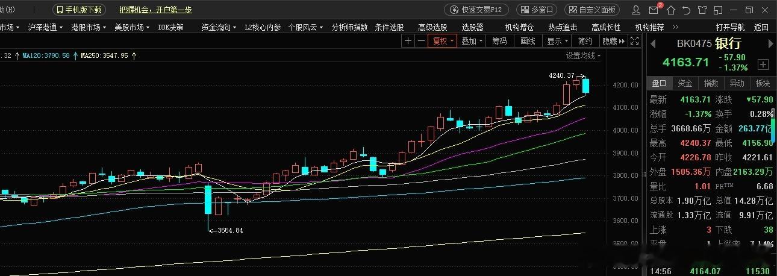Image resolution: width=777 pixels, height=276 pixels.
Task: Click the 总市值 14.28万亿 value
Action: pyautogui.click(x=753, y=201)
